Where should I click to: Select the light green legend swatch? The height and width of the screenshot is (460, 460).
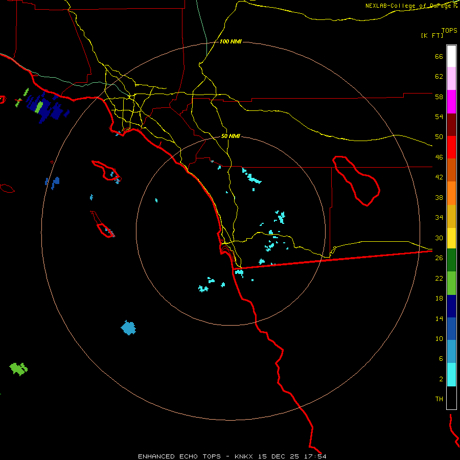451,283
